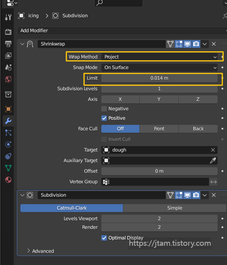Toggle Subdivision render camera display

[196, 195]
